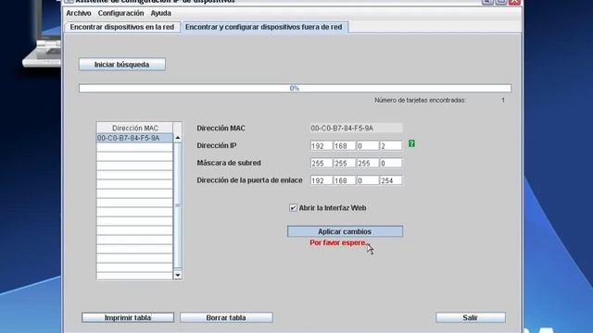This screenshot has width=593, height=333.
Task: Click last octet 254 of puerta de enlace
Action: point(391,180)
